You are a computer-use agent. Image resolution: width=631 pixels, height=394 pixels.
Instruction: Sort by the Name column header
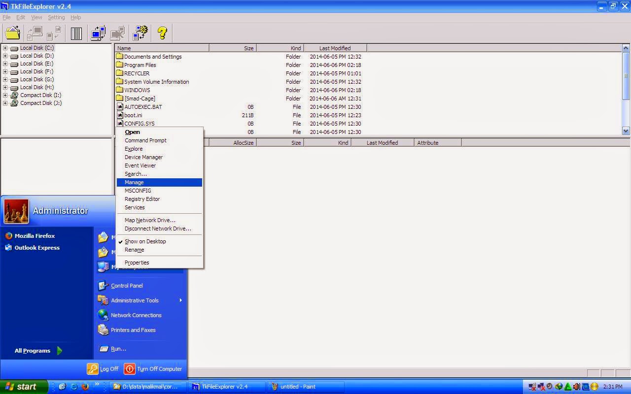(162, 48)
